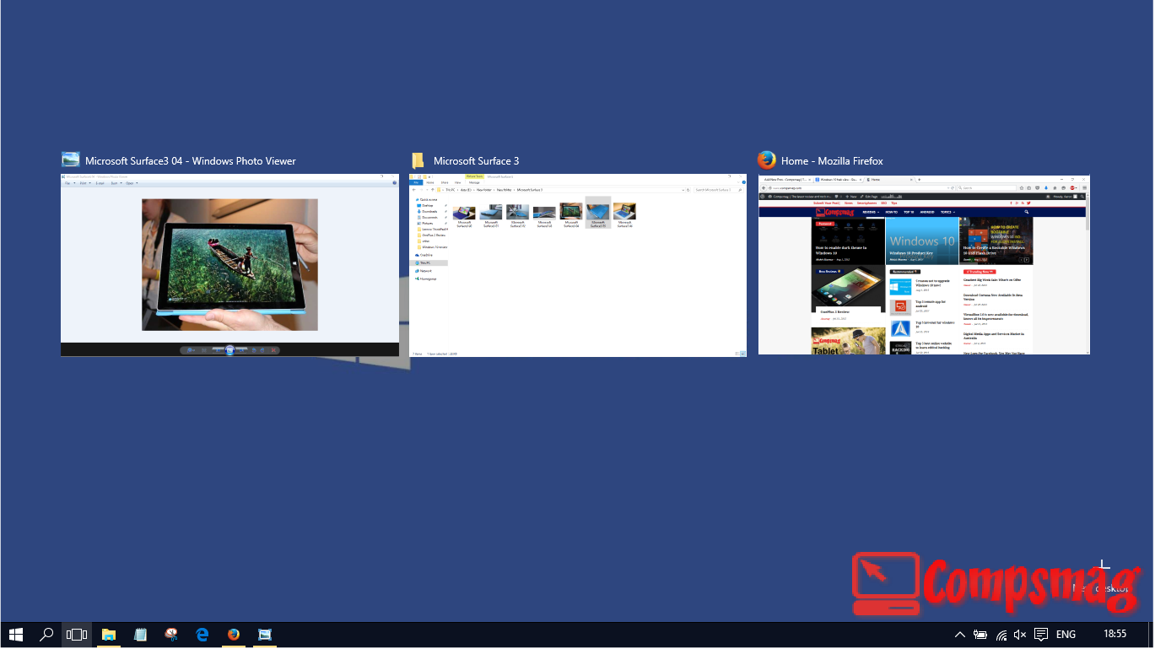
Task: Click the muted volume speaker icon
Action: (1020, 635)
